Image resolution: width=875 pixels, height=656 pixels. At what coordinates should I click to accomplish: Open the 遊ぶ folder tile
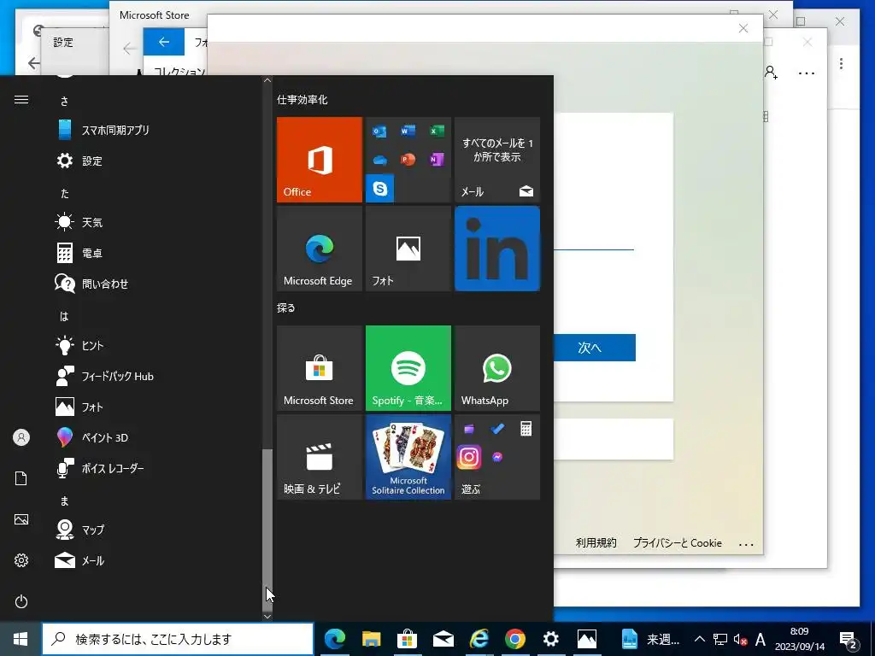(x=497, y=457)
